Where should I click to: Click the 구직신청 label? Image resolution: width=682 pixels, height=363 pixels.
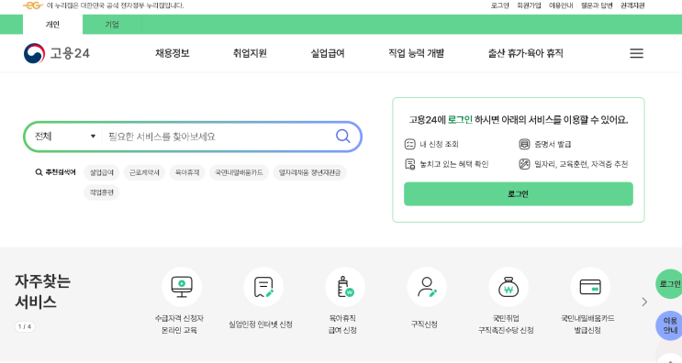coord(424,324)
